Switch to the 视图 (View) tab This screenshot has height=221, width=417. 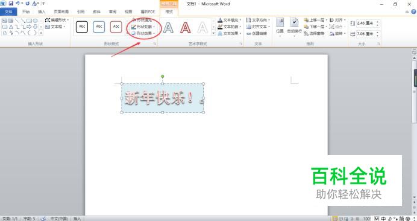pyautogui.click(x=128, y=11)
